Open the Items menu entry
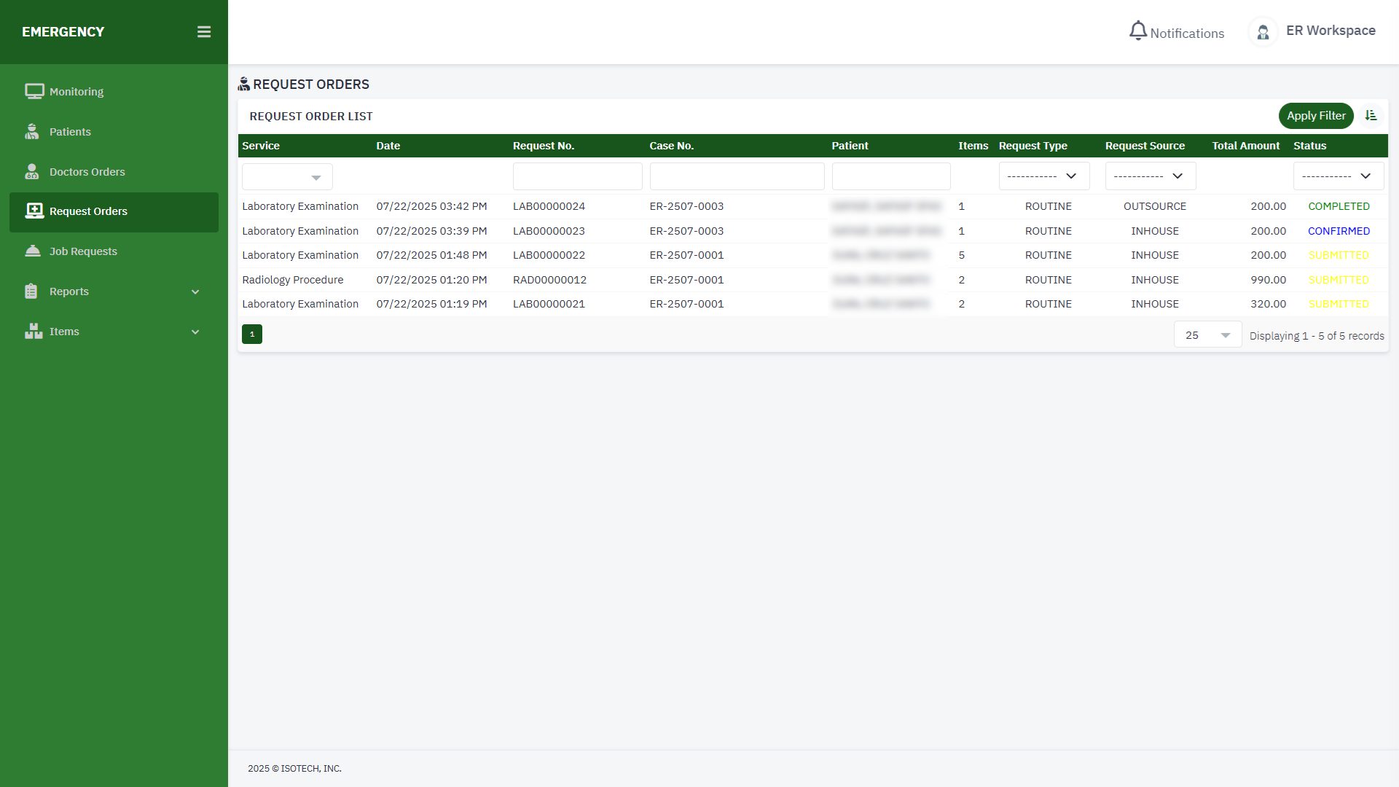1399x787 pixels. pyautogui.click(x=64, y=332)
